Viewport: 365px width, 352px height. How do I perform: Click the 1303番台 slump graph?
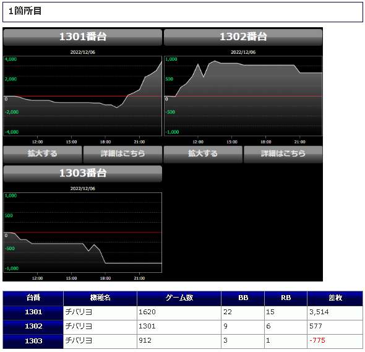click(83, 233)
